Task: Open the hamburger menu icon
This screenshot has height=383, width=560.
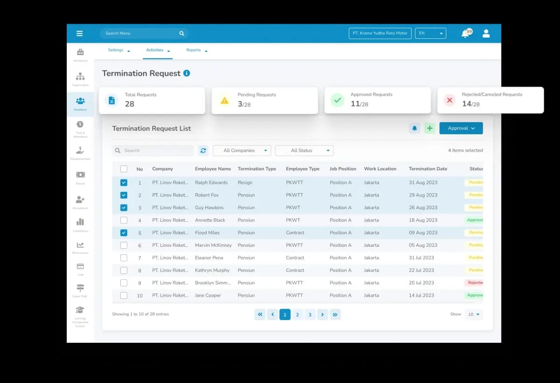Action: pyautogui.click(x=79, y=33)
